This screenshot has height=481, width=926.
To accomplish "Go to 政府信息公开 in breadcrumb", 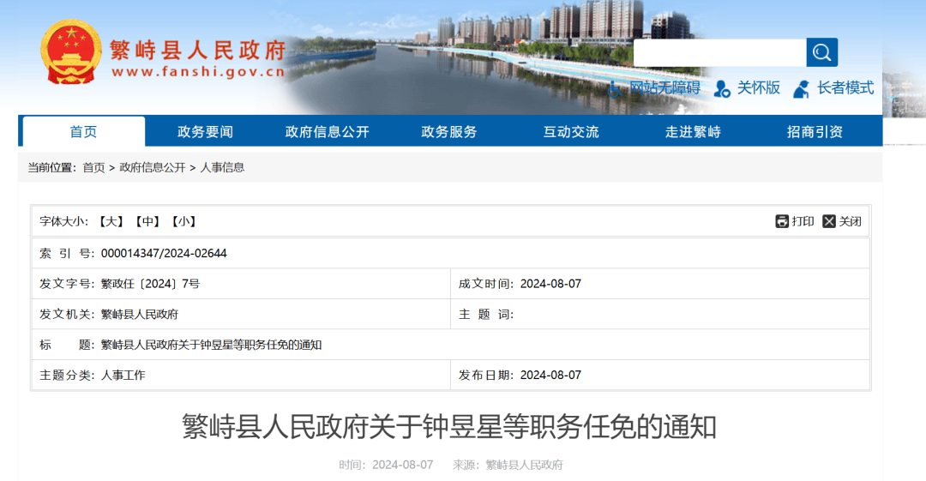I will 153,168.
